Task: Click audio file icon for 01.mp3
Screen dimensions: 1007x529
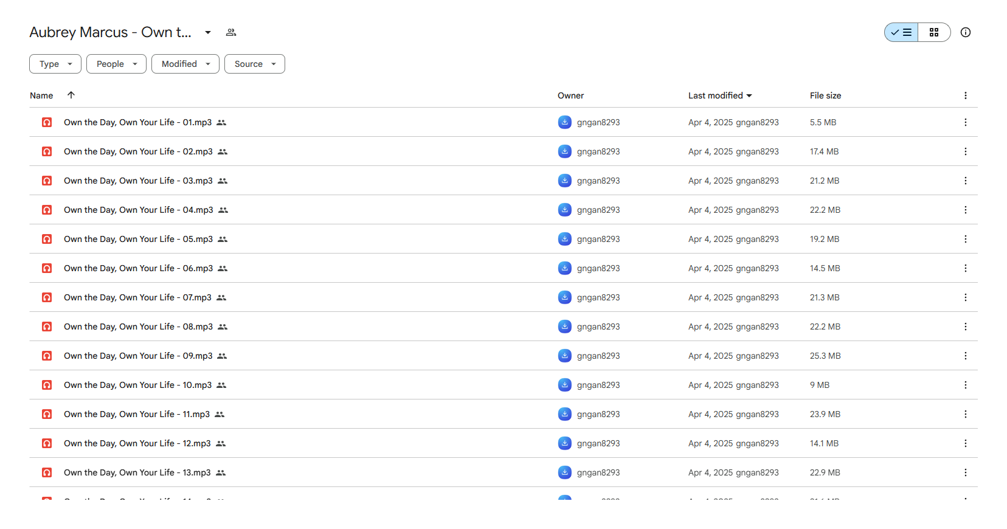Action: [x=47, y=122]
